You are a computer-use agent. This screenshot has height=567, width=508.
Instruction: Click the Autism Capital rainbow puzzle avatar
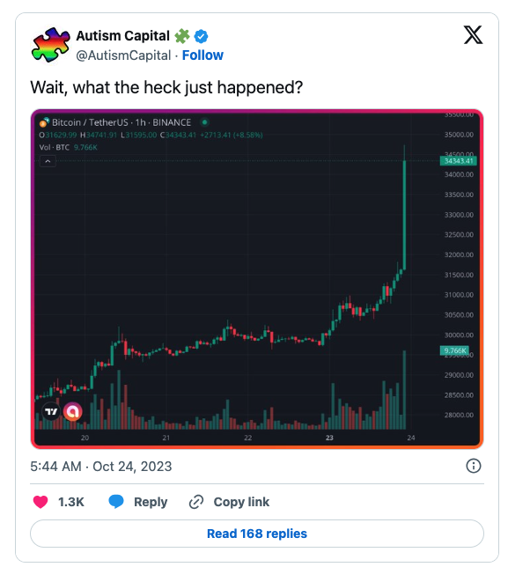(50, 45)
